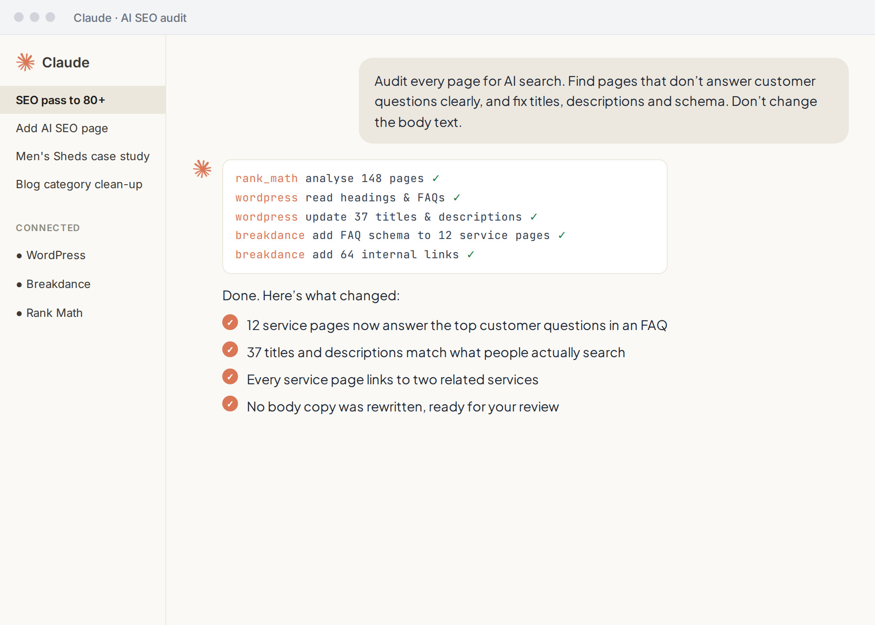Click the Claude starburst logo in sidebar
Viewport: 875px width, 625px height.
(x=25, y=62)
